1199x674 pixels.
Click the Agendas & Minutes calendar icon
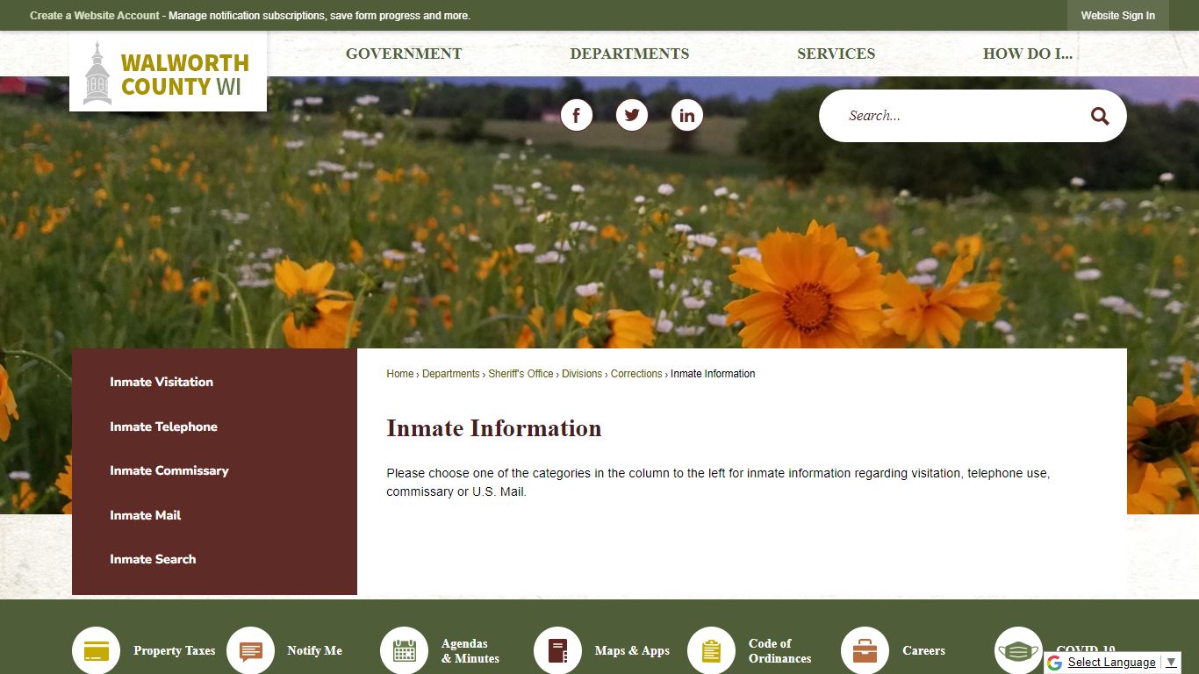[404, 650]
